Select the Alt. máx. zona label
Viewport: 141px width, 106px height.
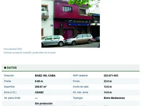click(80, 92)
